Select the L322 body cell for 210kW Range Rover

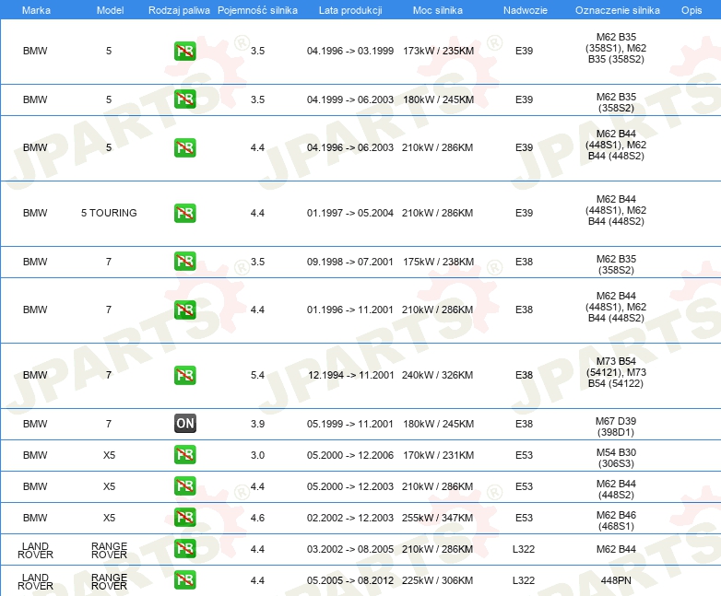(524, 549)
